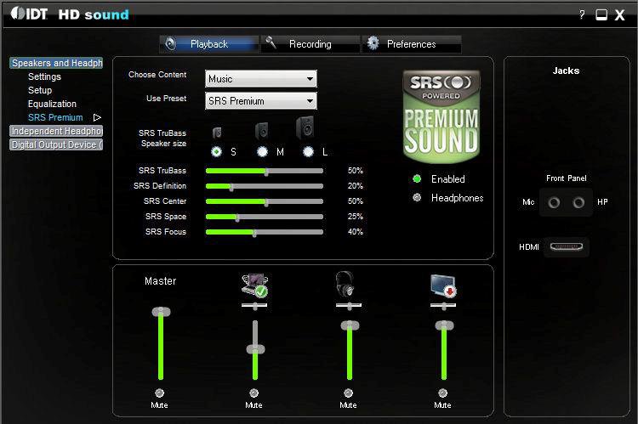638x424 pixels.
Task: Select SRS Premium in the sidebar
Action: (x=55, y=117)
